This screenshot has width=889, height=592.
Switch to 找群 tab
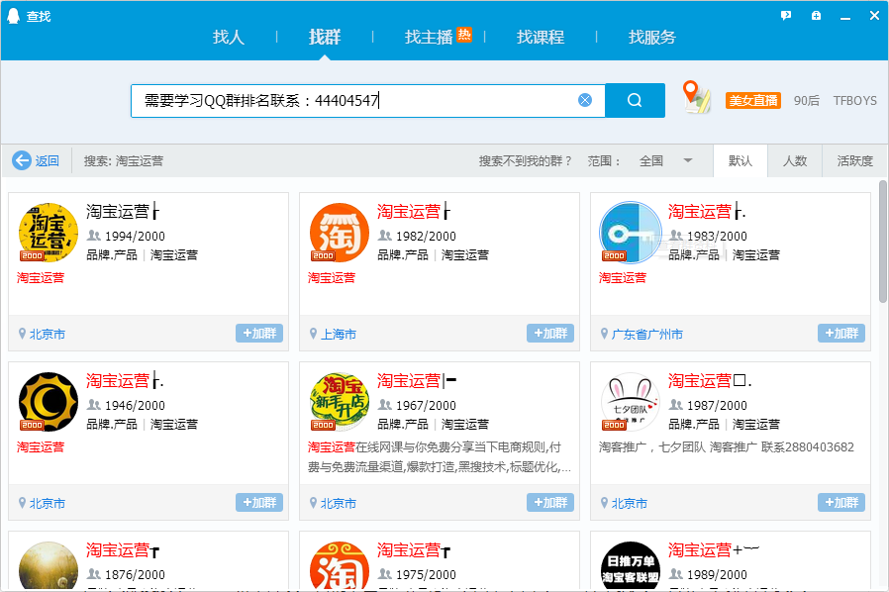point(325,37)
